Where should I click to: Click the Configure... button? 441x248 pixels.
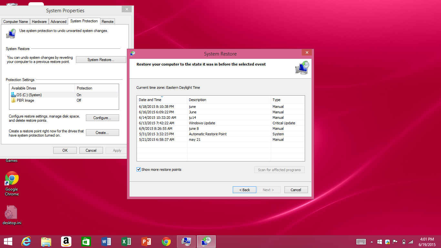coord(102,118)
